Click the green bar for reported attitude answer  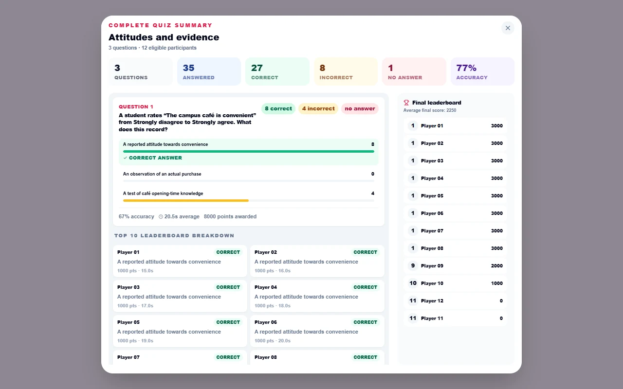(249, 151)
